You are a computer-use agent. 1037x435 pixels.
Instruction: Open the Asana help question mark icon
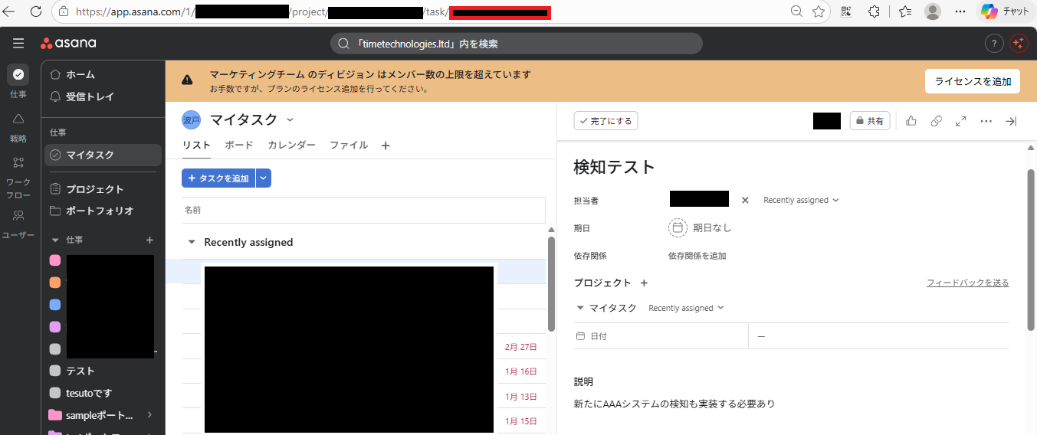[x=993, y=44]
